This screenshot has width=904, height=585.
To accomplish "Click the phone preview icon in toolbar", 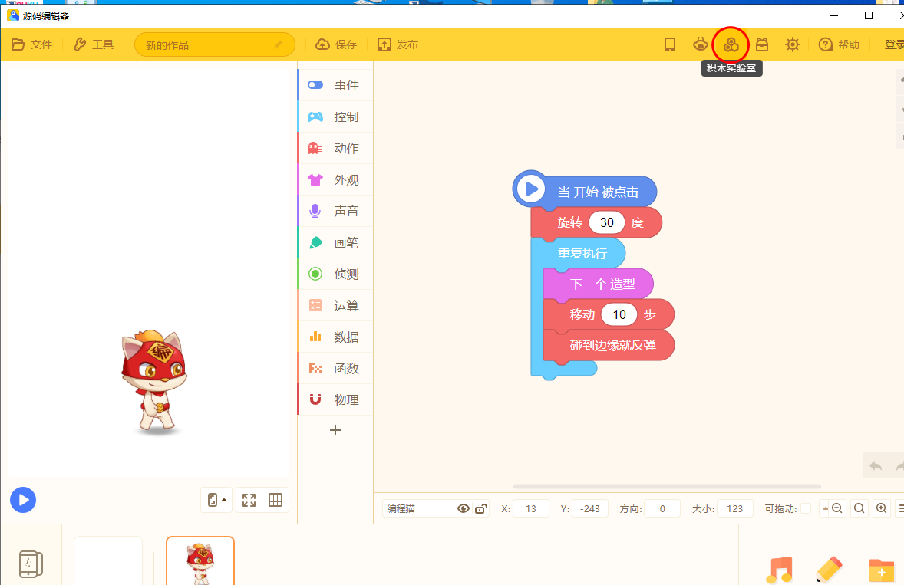I will (x=669, y=44).
